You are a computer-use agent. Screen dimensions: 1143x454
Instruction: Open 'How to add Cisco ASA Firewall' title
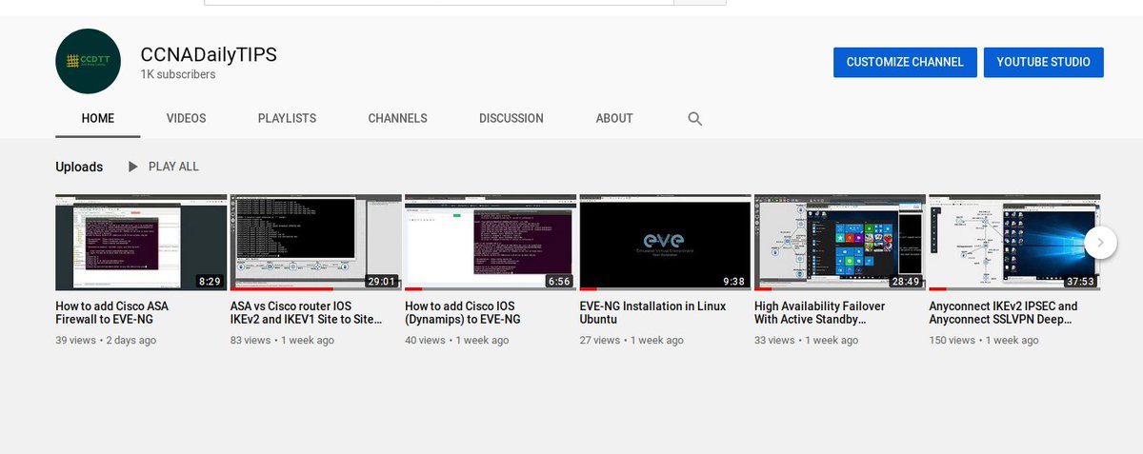coord(112,313)
